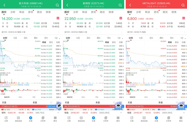Go back from METALIGHT (02605.HK) screen
Viewport: 187px width, 124px height.
pyautogui.click(x=130, y=5)
